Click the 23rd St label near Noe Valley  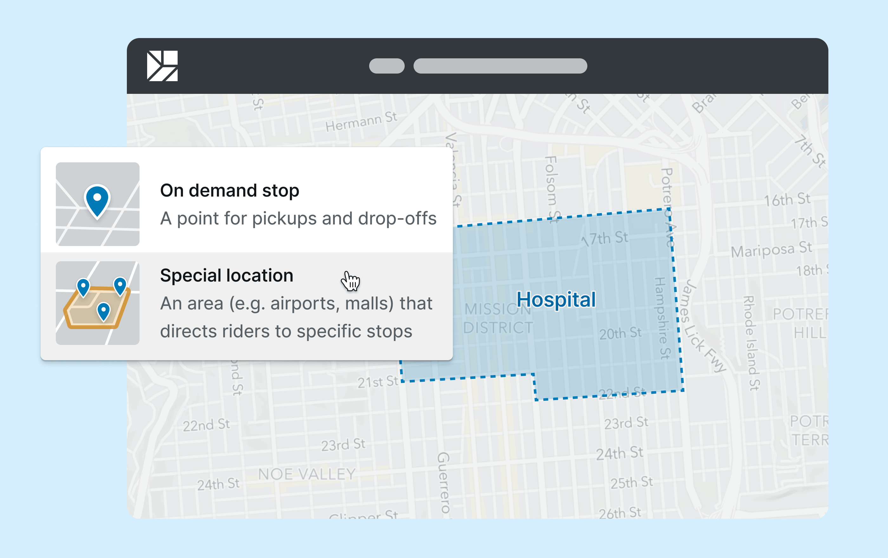(343, 444)
